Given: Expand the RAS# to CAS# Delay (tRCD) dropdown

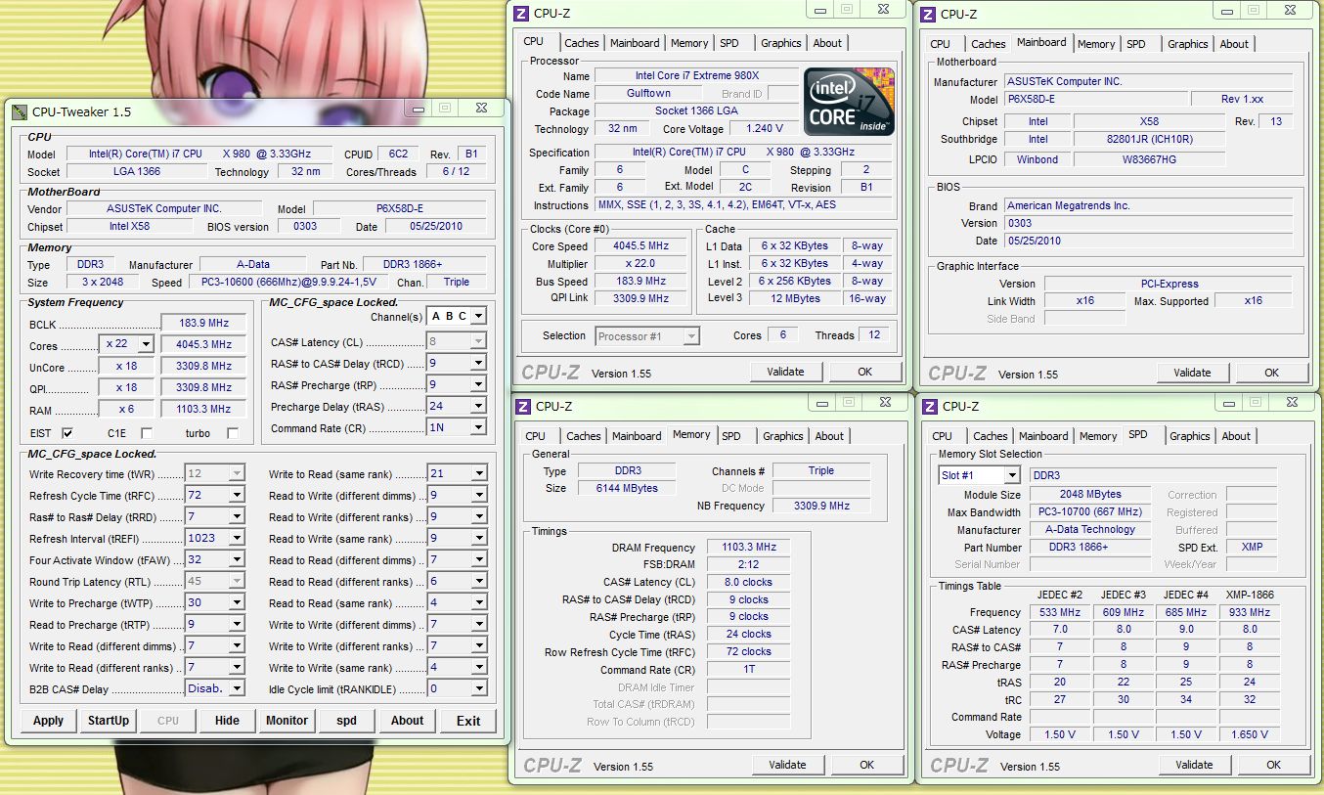Looking at the screenshot, I should coord(478,363).
